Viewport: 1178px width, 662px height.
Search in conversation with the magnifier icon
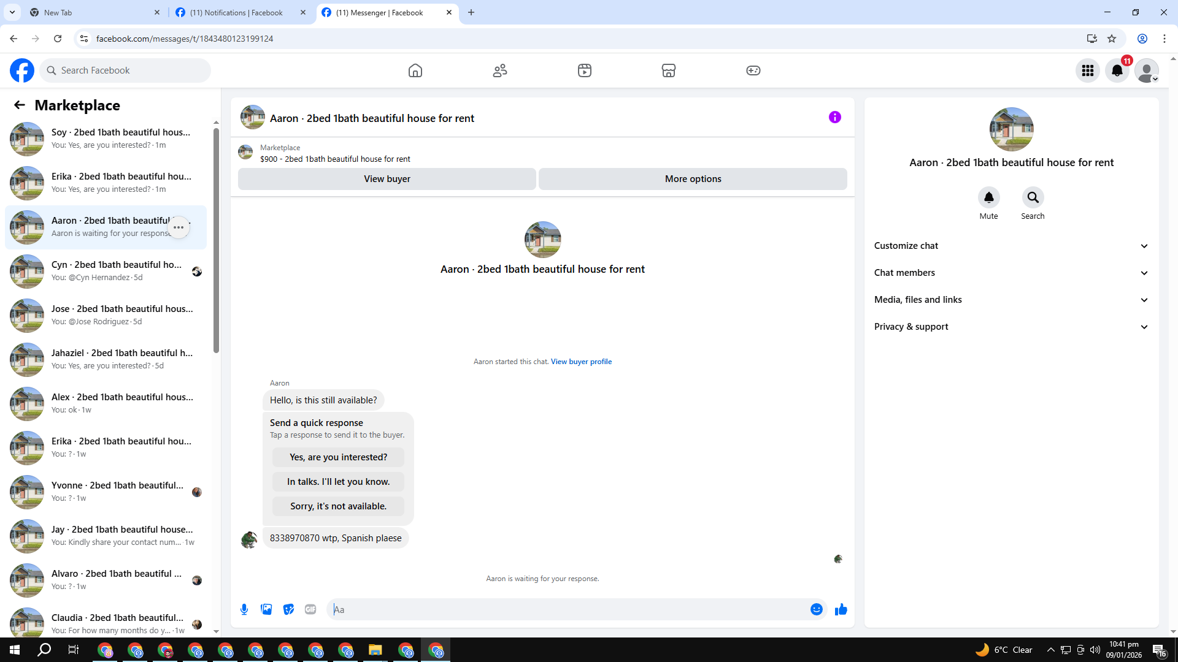(1033, 197)
